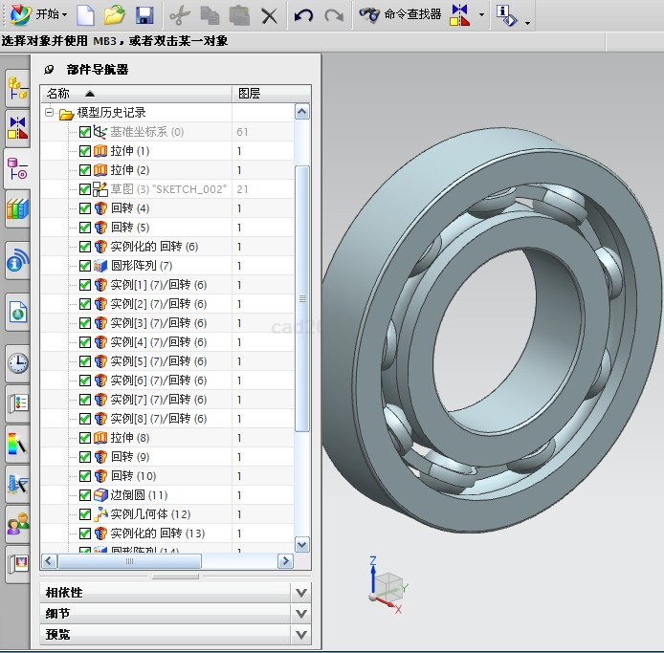Image resolution: width=664 pixels, height=653 pixels.
Task: Click the Open folder icon in toolbar
Action: point(115,14)
